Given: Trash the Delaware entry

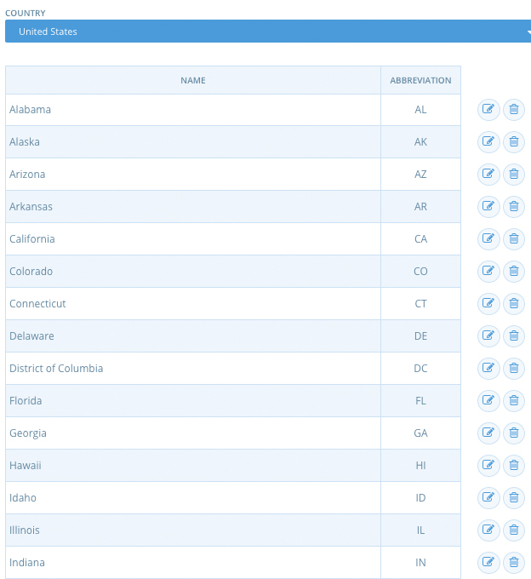Looking at the screenshot, I should tap(514, 336).
